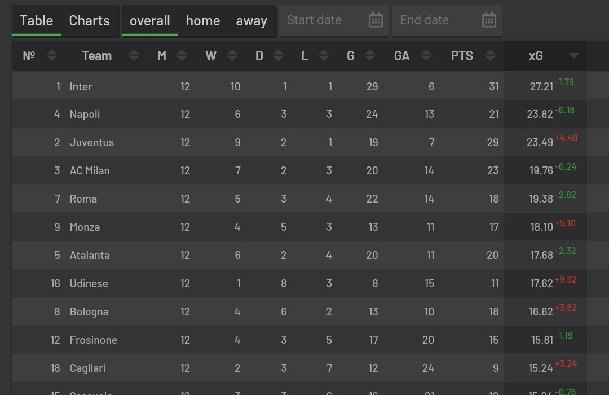609x395 pixels.
Task: Sort by matches (M) column arrows
Action: (x=182, y=56)
